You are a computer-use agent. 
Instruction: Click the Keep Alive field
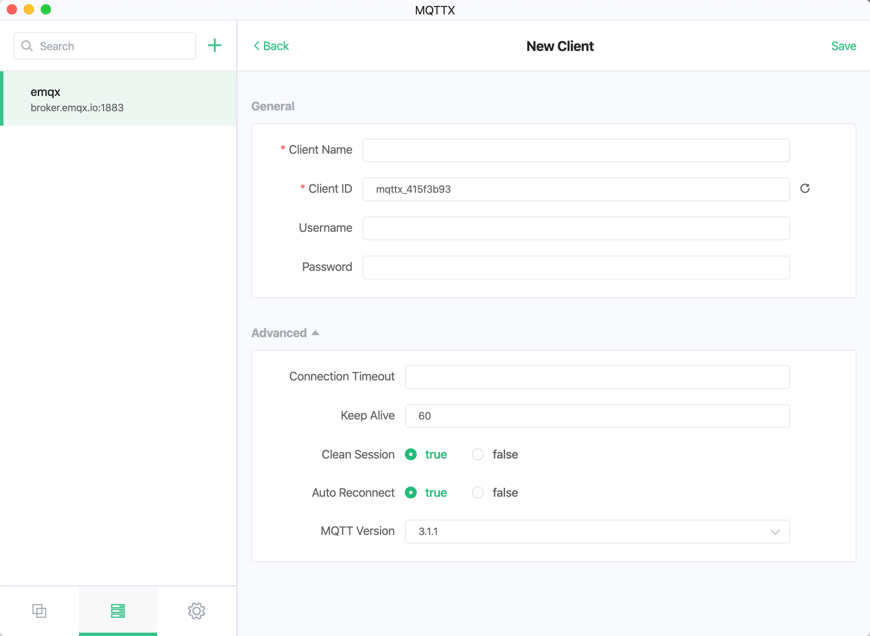(x=597, y=416)
